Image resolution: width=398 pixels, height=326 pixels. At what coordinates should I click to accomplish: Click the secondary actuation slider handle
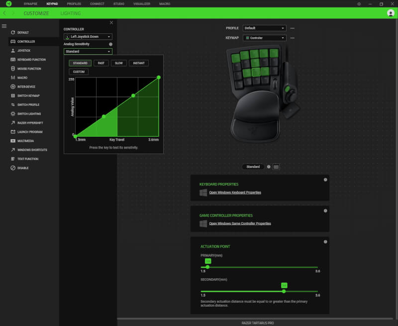pos(284,291)
